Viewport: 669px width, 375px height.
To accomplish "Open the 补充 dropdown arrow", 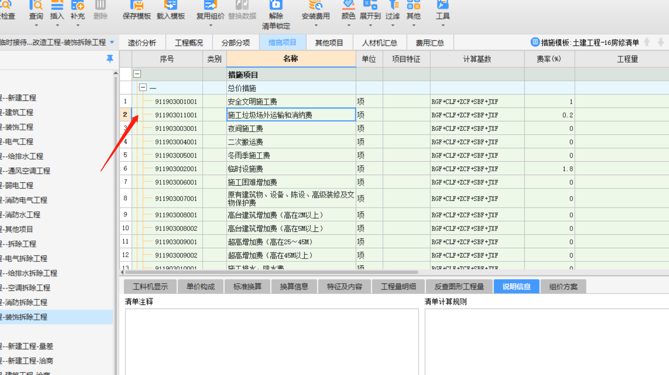I will pyautogui.click(x=78, y=25).
